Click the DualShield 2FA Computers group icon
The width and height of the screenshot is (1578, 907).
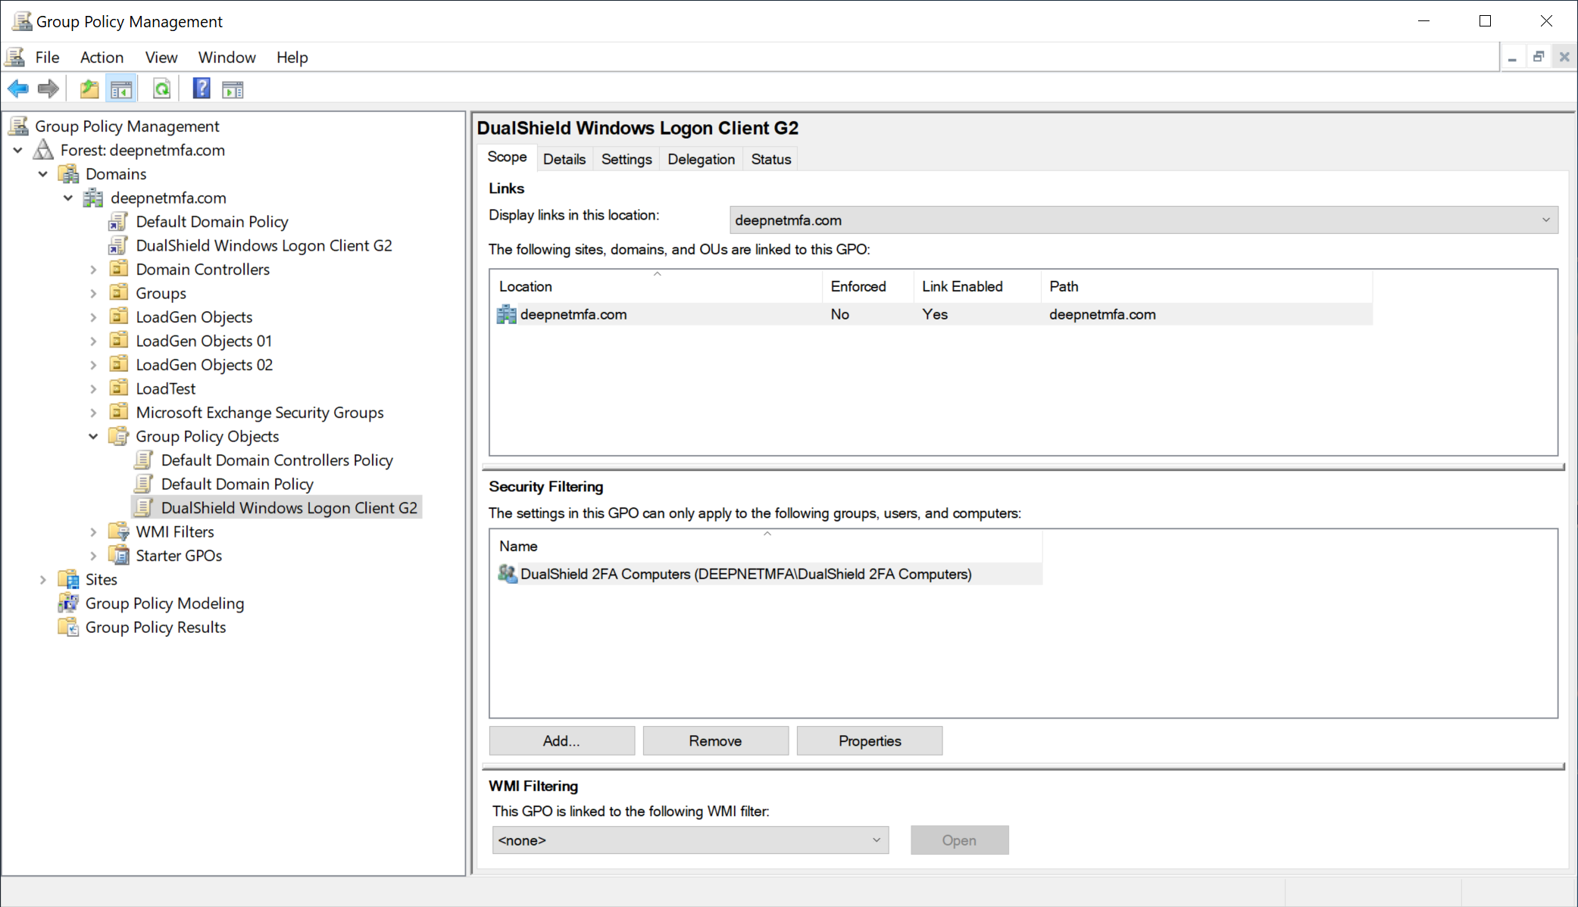pyautogui.click(x=507, y=574)
